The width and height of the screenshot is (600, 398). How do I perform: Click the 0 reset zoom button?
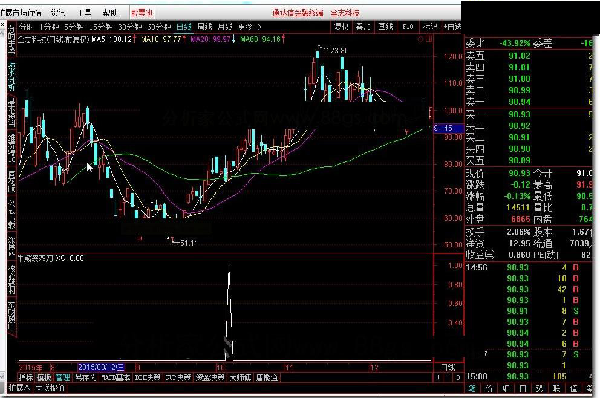coord(458,377)
